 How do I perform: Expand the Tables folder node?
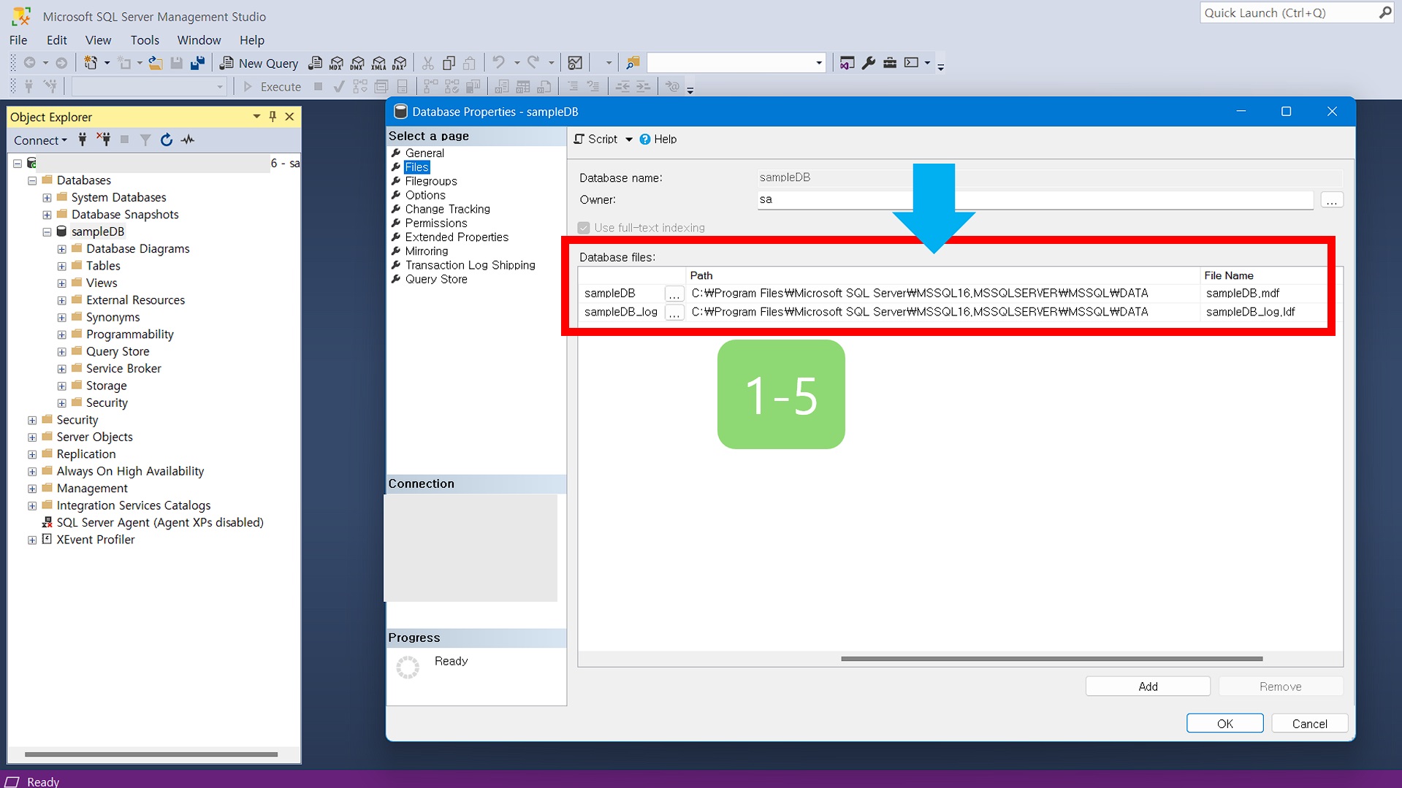click(62, 267)
